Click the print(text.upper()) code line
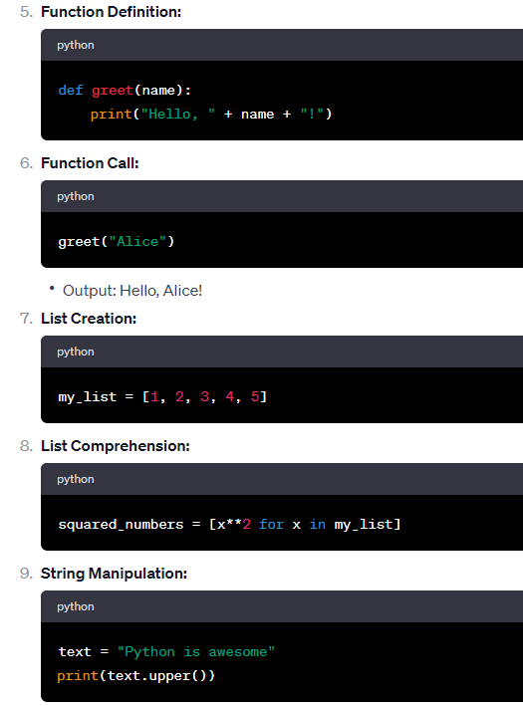Image resolution: width=523 pixels, height=706 pixels. tap(136, 676)
